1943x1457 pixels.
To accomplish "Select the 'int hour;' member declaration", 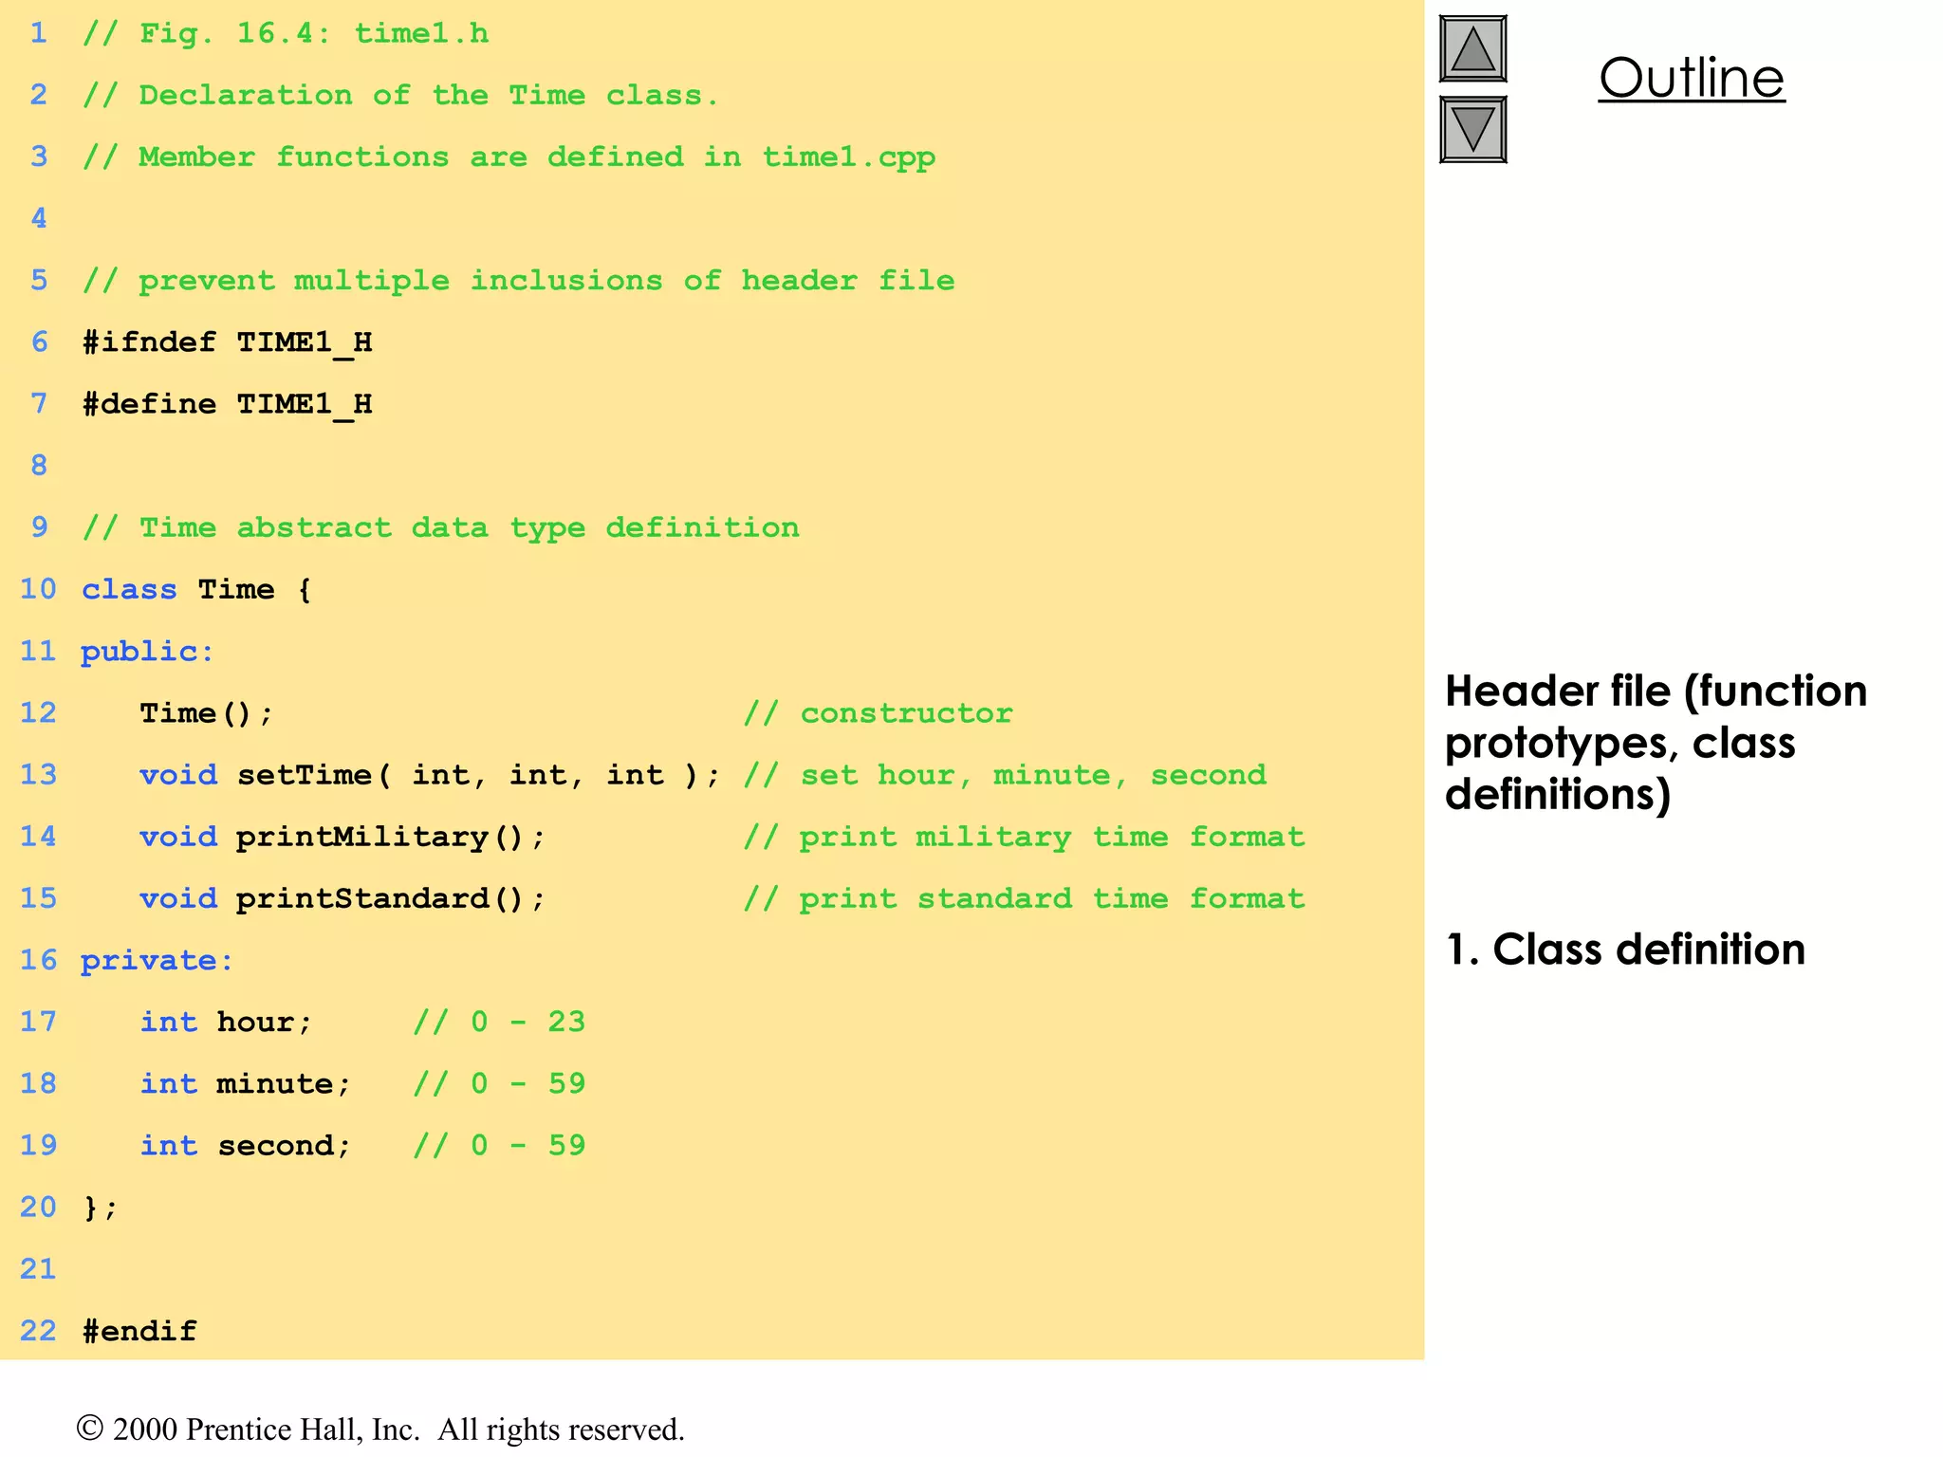I will coord(226,1023).
